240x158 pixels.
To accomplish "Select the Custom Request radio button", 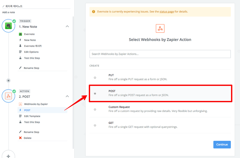I will click(95, 109).
